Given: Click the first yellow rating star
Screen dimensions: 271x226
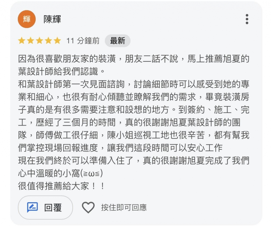Looking at the screenshot, I should [x=22, y=41].
